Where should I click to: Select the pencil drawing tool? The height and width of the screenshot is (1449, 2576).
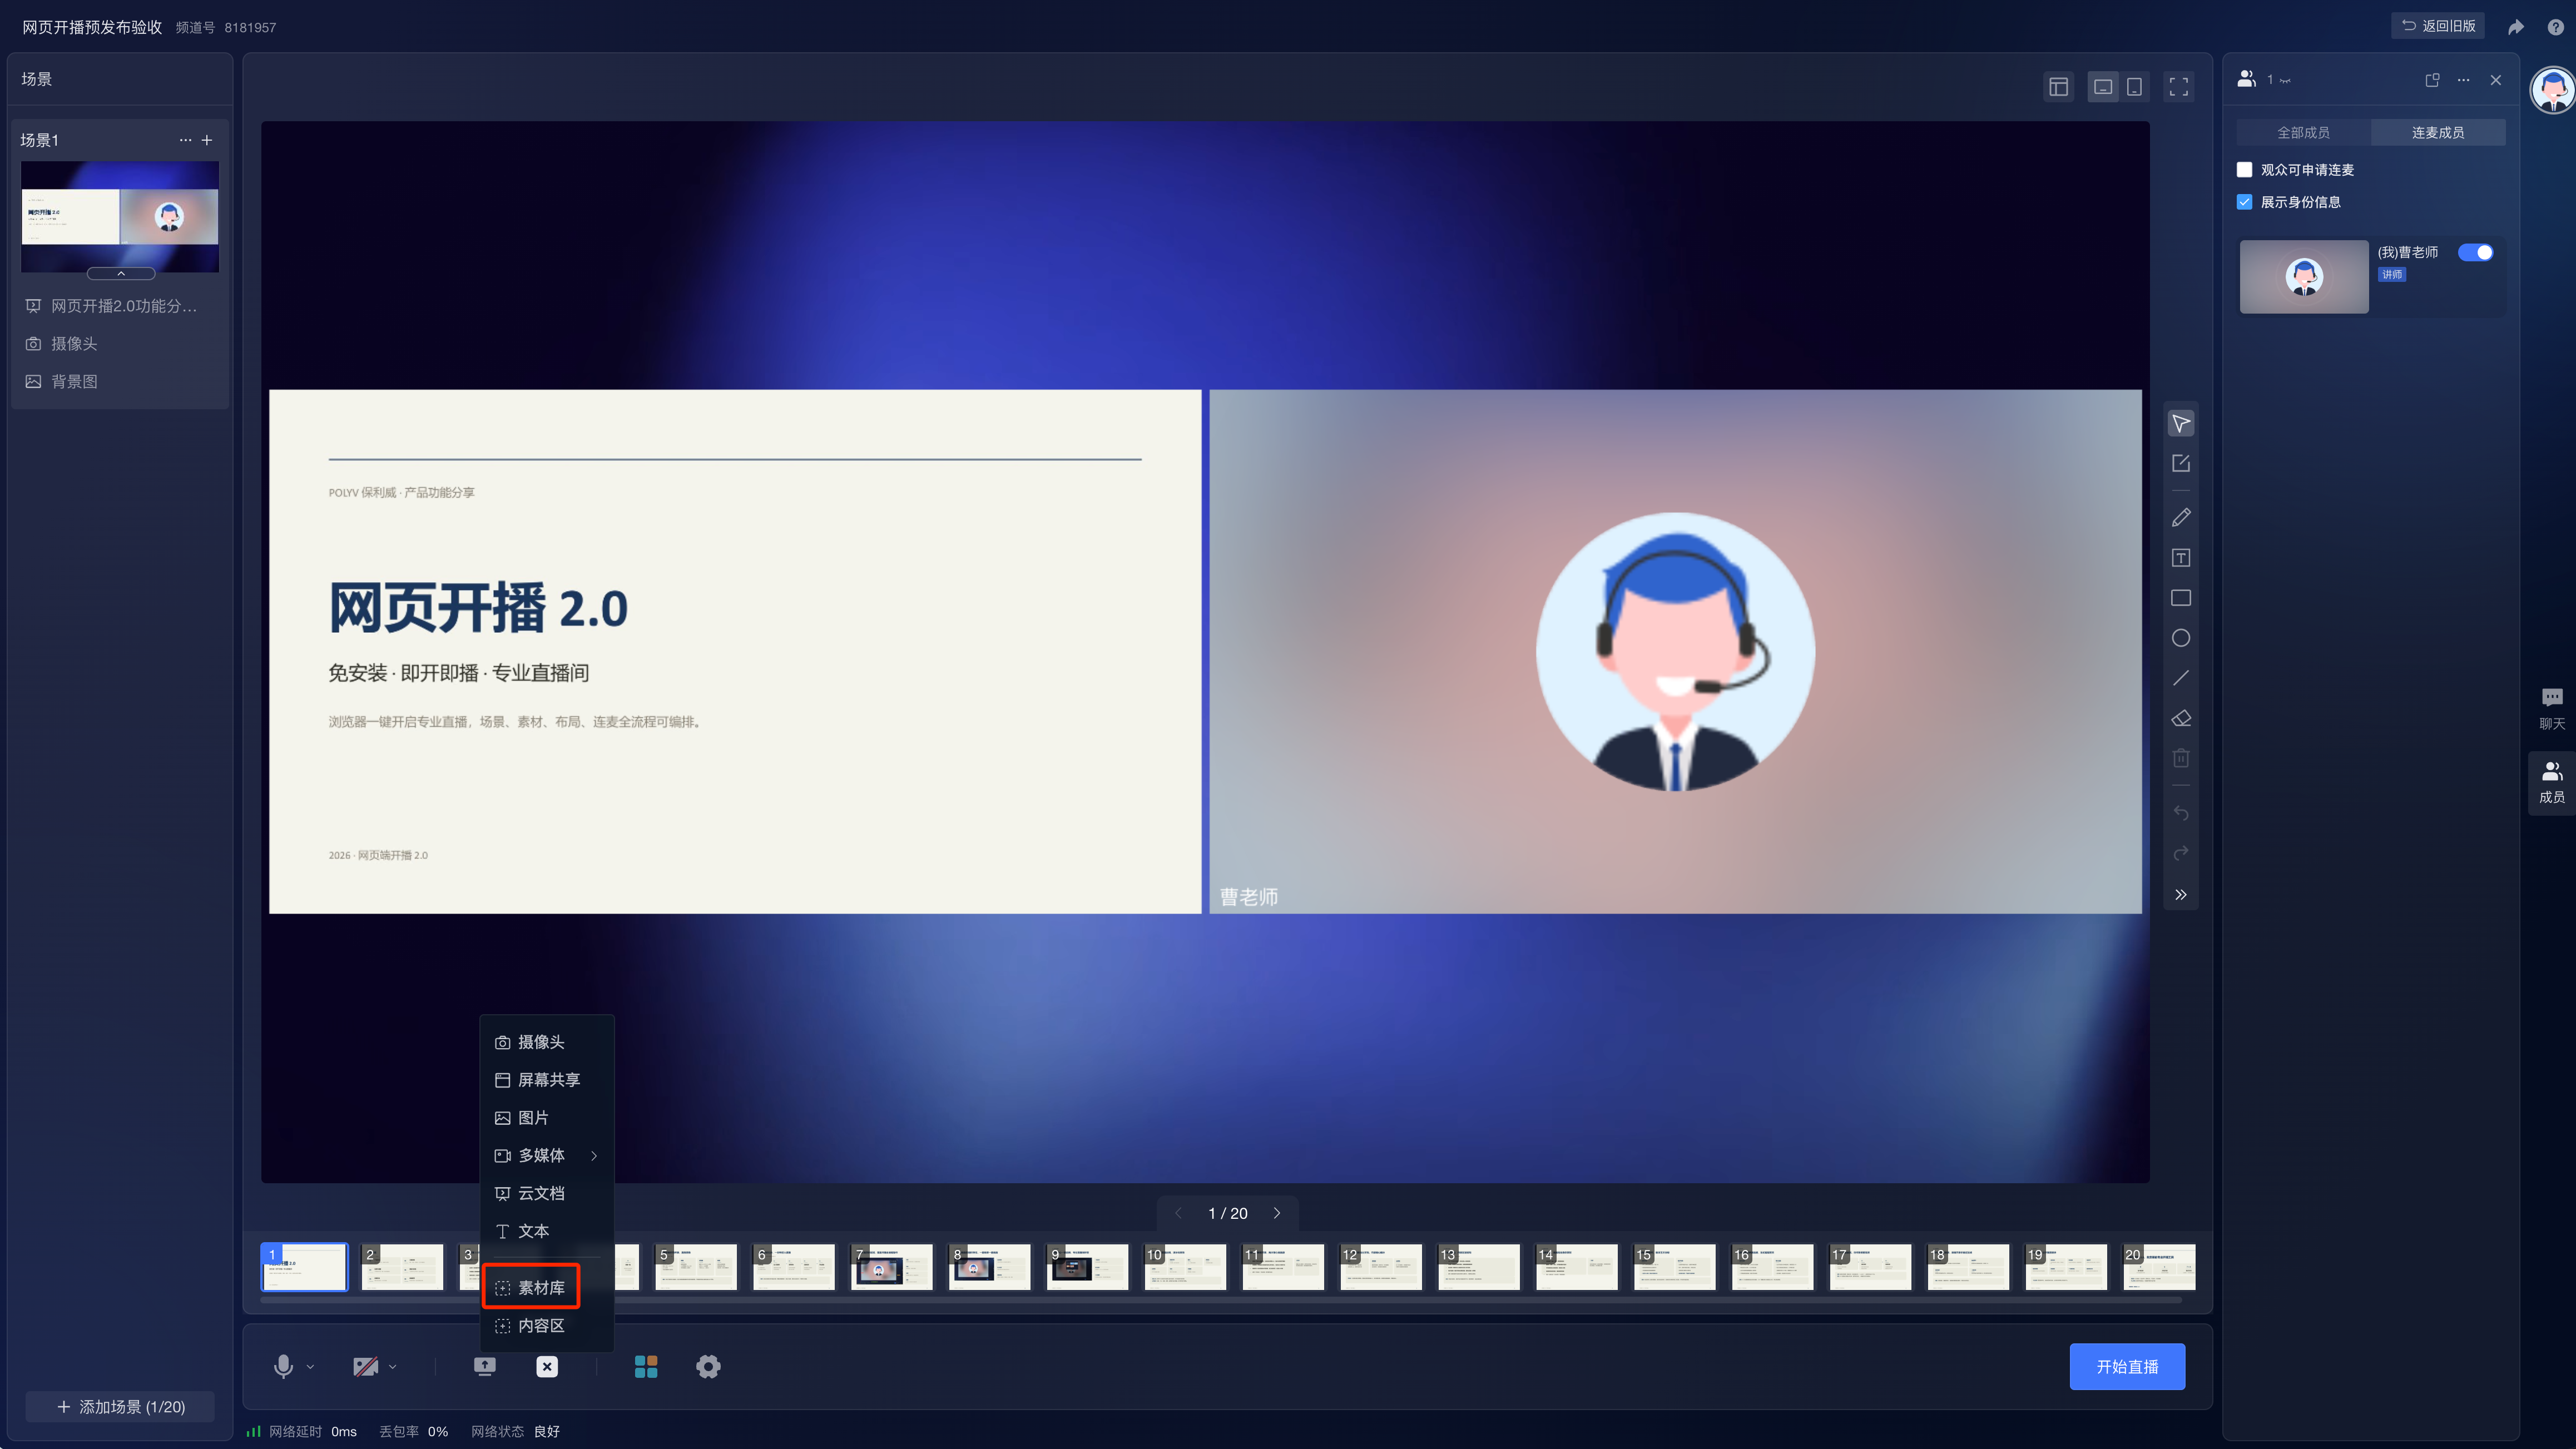tap(2181, 517)
